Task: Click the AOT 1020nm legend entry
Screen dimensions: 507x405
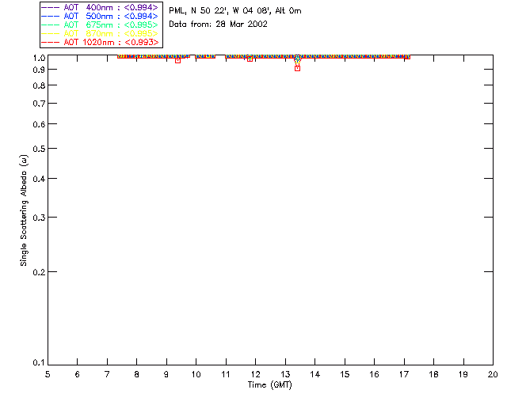Action: (x=100, y=42)
